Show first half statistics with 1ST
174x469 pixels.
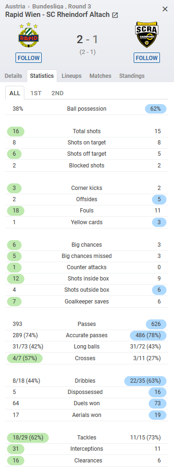pyautogui.click(x=36, y=93)
